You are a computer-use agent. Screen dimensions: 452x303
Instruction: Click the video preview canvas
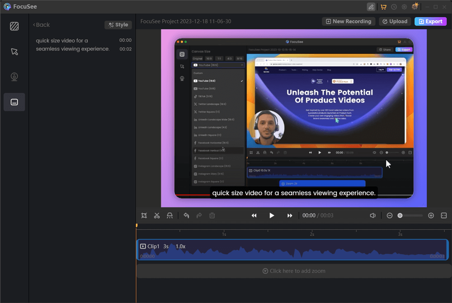294,118
